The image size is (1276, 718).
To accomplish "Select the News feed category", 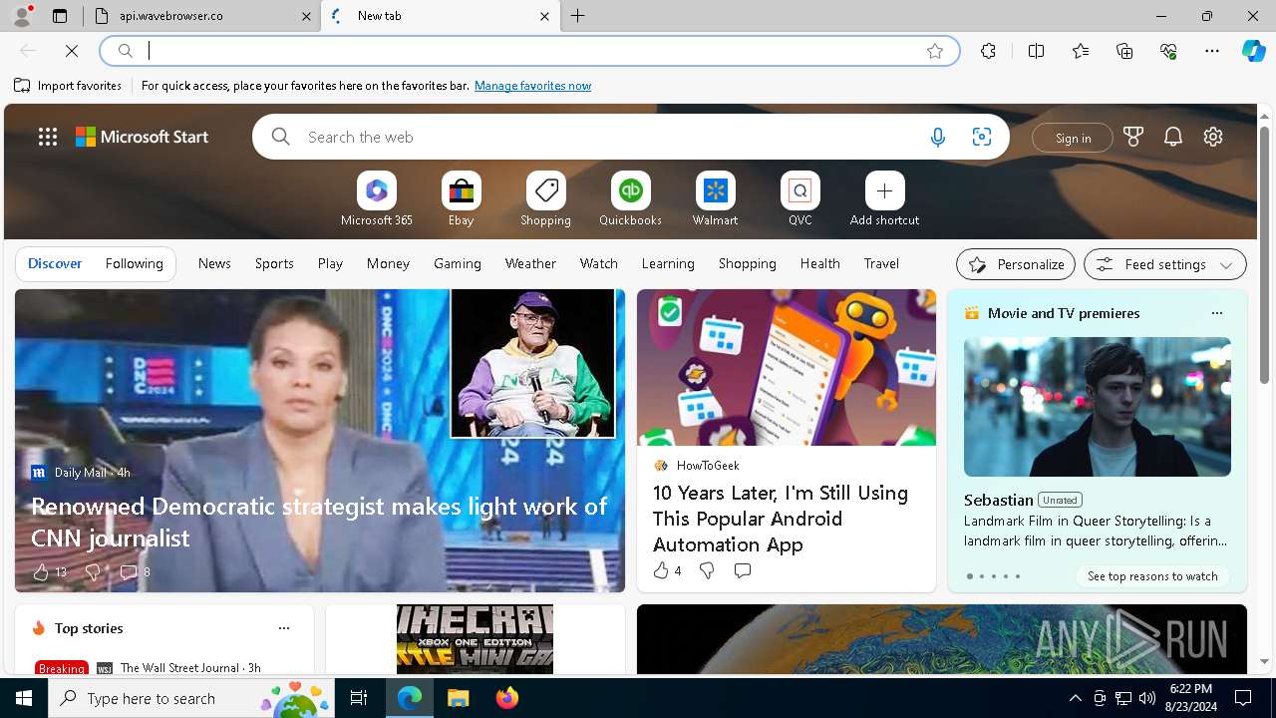I will 214,263.
